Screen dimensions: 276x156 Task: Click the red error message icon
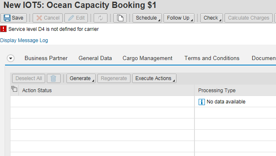3,29
